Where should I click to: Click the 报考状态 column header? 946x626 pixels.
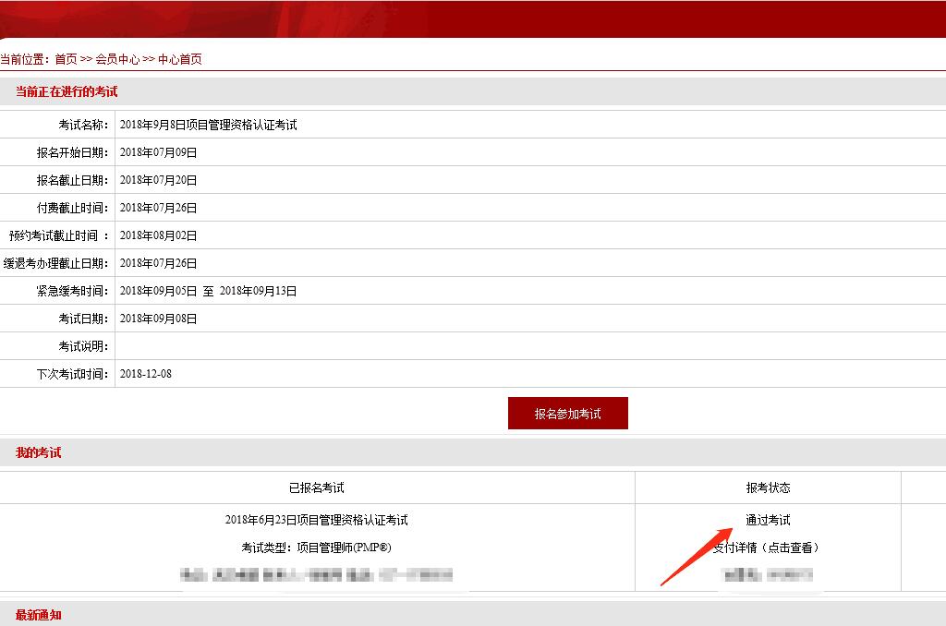click(x=768, y=488)
